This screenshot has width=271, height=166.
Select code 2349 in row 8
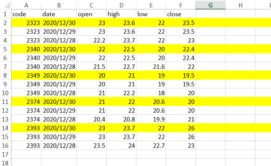(26, 75)
